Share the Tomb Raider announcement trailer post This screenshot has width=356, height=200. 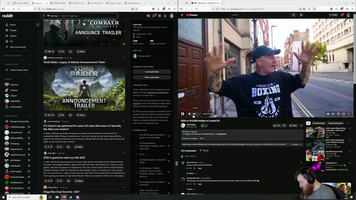click(x=81, y=115)
